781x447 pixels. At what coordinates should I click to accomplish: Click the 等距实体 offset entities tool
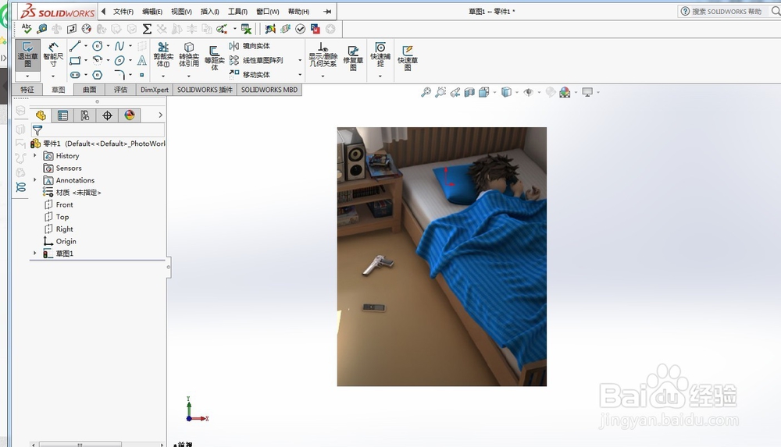pos(215,57)
